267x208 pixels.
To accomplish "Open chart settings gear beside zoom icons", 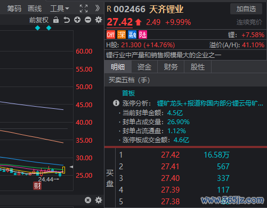I will [x=99, y=20].
